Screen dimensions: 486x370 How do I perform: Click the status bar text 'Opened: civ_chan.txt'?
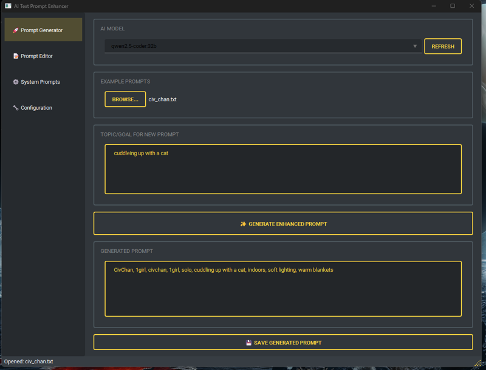pos(29,362)
